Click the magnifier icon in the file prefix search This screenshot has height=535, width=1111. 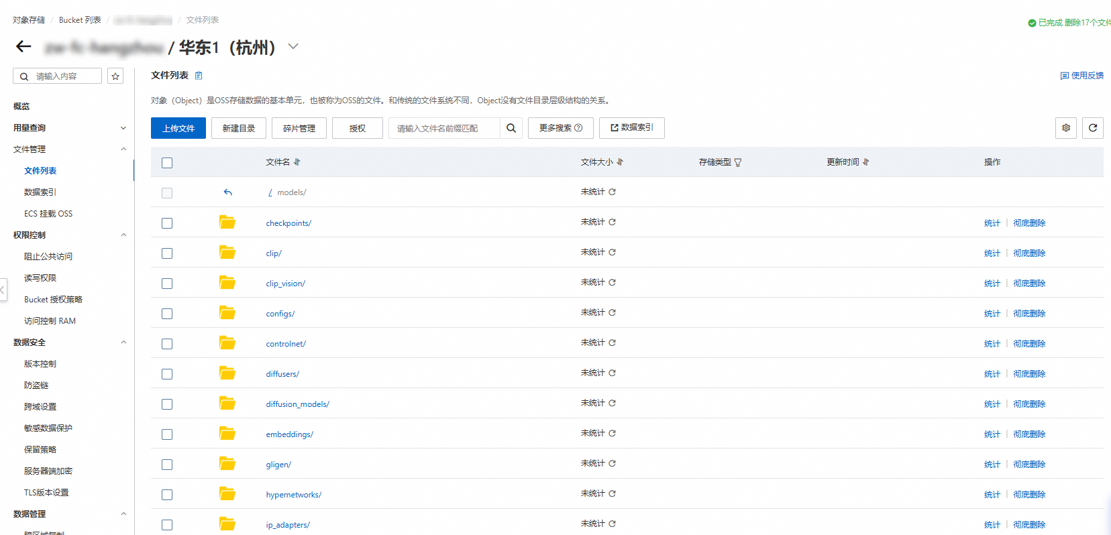click(x=511, y=128)
